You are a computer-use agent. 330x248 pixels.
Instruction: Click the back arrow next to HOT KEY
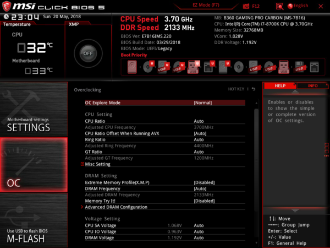tap(254, 89)
